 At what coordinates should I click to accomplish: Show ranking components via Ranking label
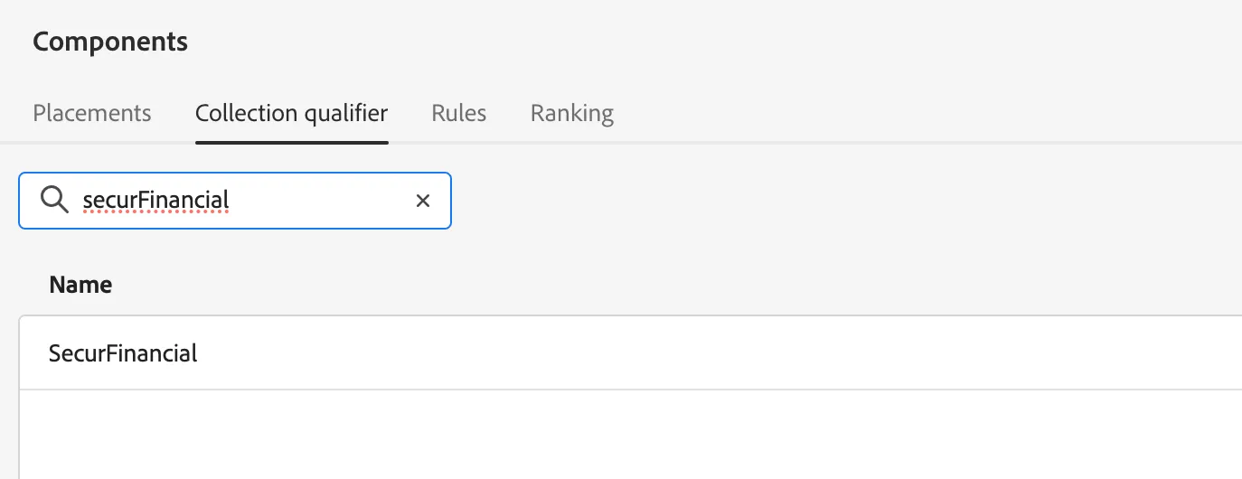pos(572,113)
